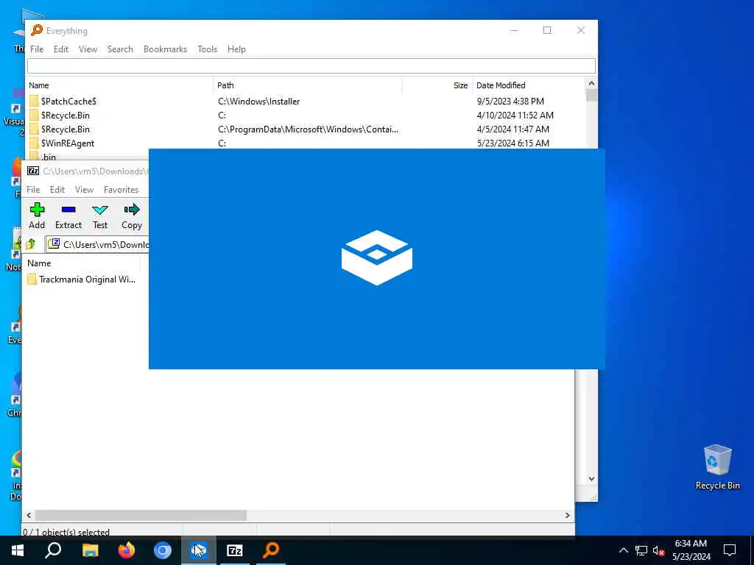Open the File menu in Everything
The image size is (754, 565).
(x=37, y=49)
